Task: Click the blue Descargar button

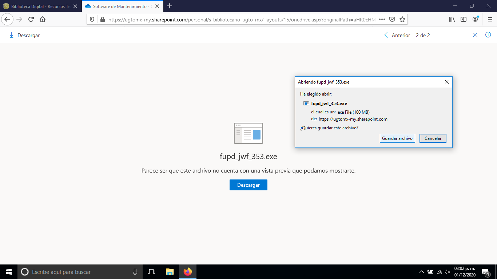Action: [248, 185]
